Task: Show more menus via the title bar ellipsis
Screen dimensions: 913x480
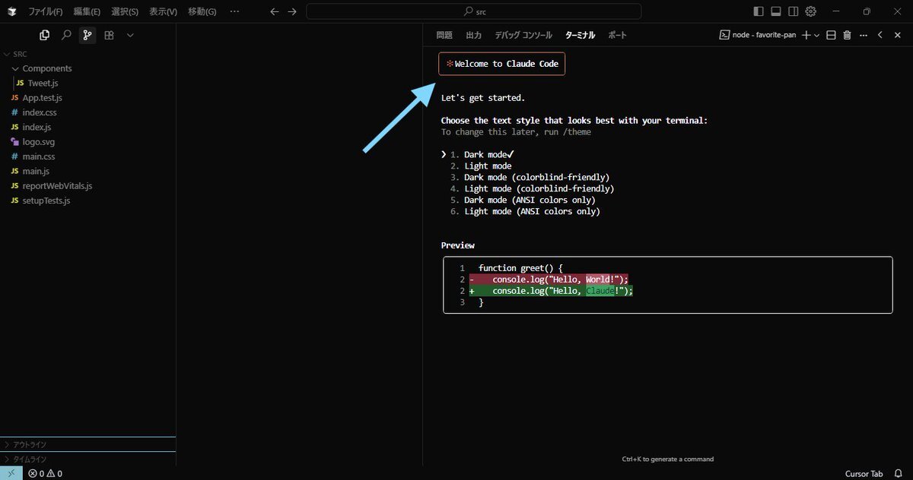Action: point(234,12)
